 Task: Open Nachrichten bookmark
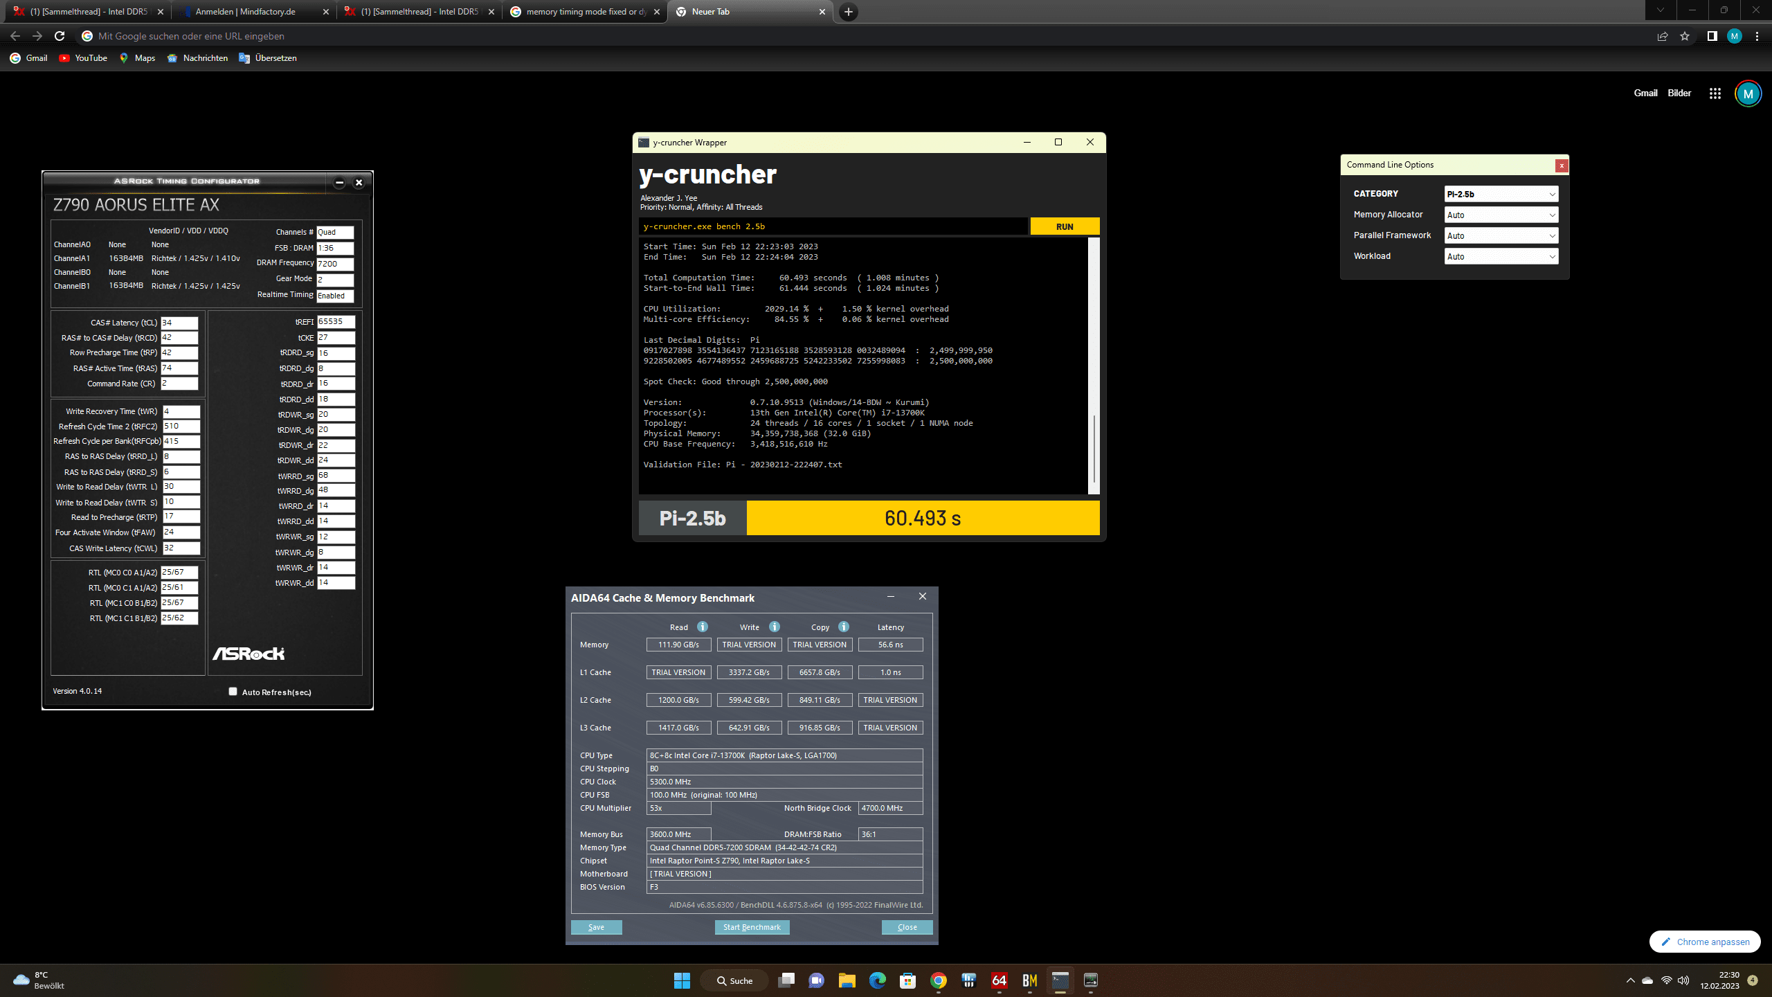click(x=197, y=58)
